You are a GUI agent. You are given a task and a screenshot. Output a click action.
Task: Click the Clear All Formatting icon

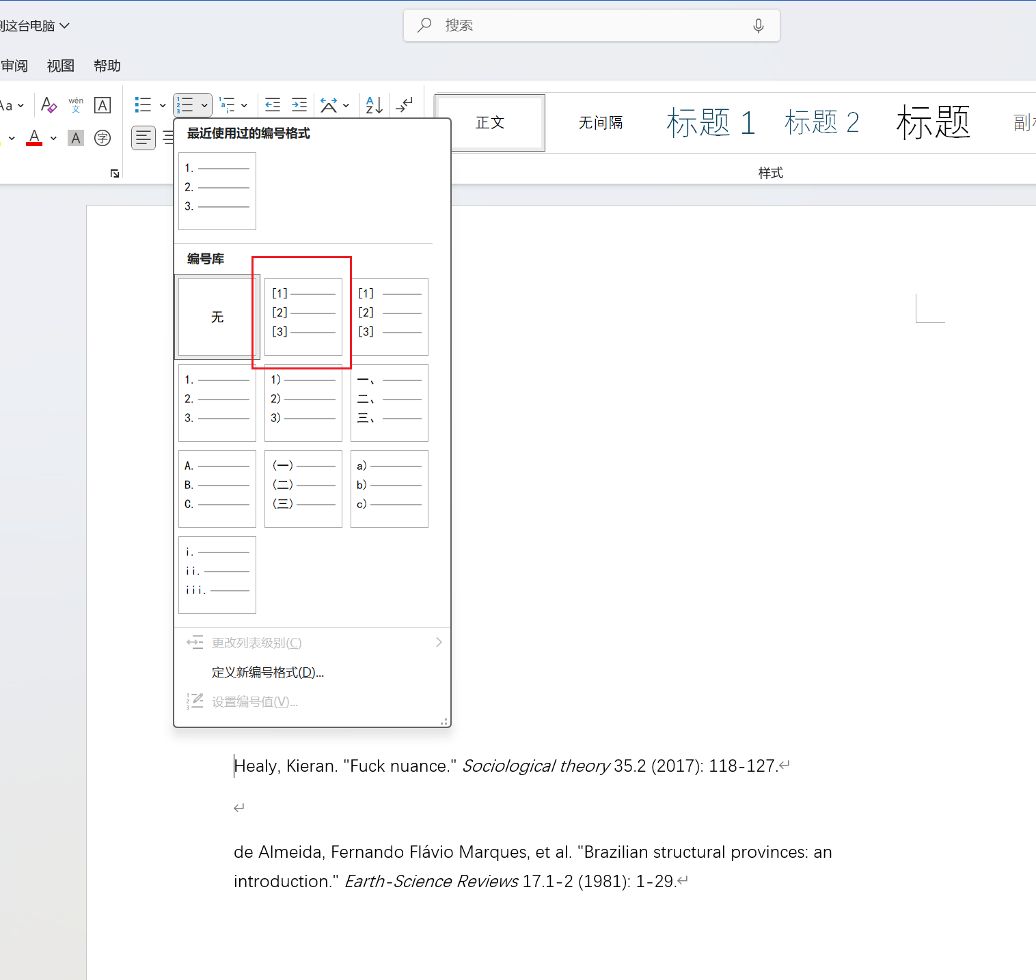[x=49, y=105]
